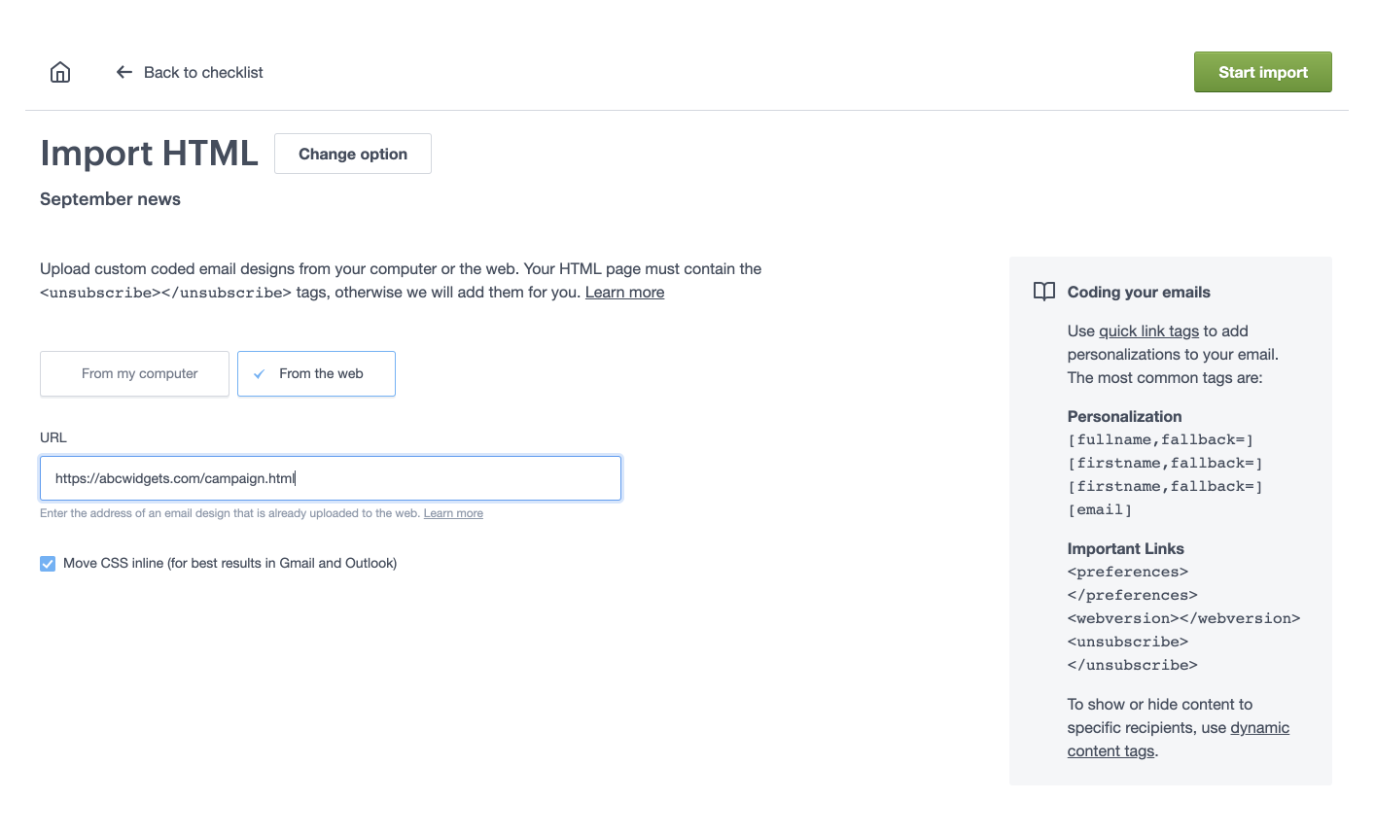The width and height of the screenshot is (1375, 835).
Task: Select the From my computer option
Action: (x=134, y=373)
